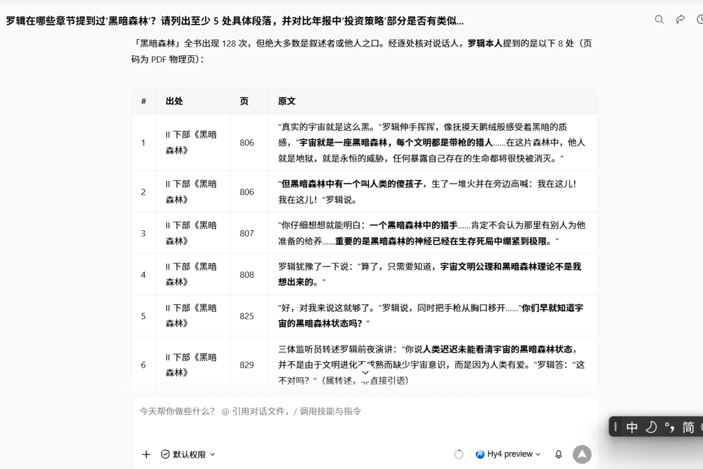Image resolution: width=703 pixels, height=469 pixels.
Task: Click the row number 5 cell
Action: point(143,315)
